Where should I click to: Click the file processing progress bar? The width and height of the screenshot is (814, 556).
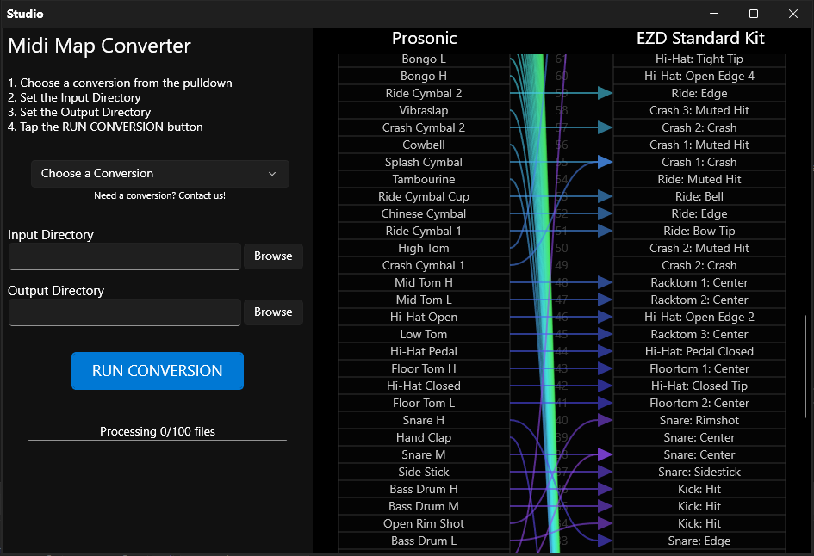157,440
